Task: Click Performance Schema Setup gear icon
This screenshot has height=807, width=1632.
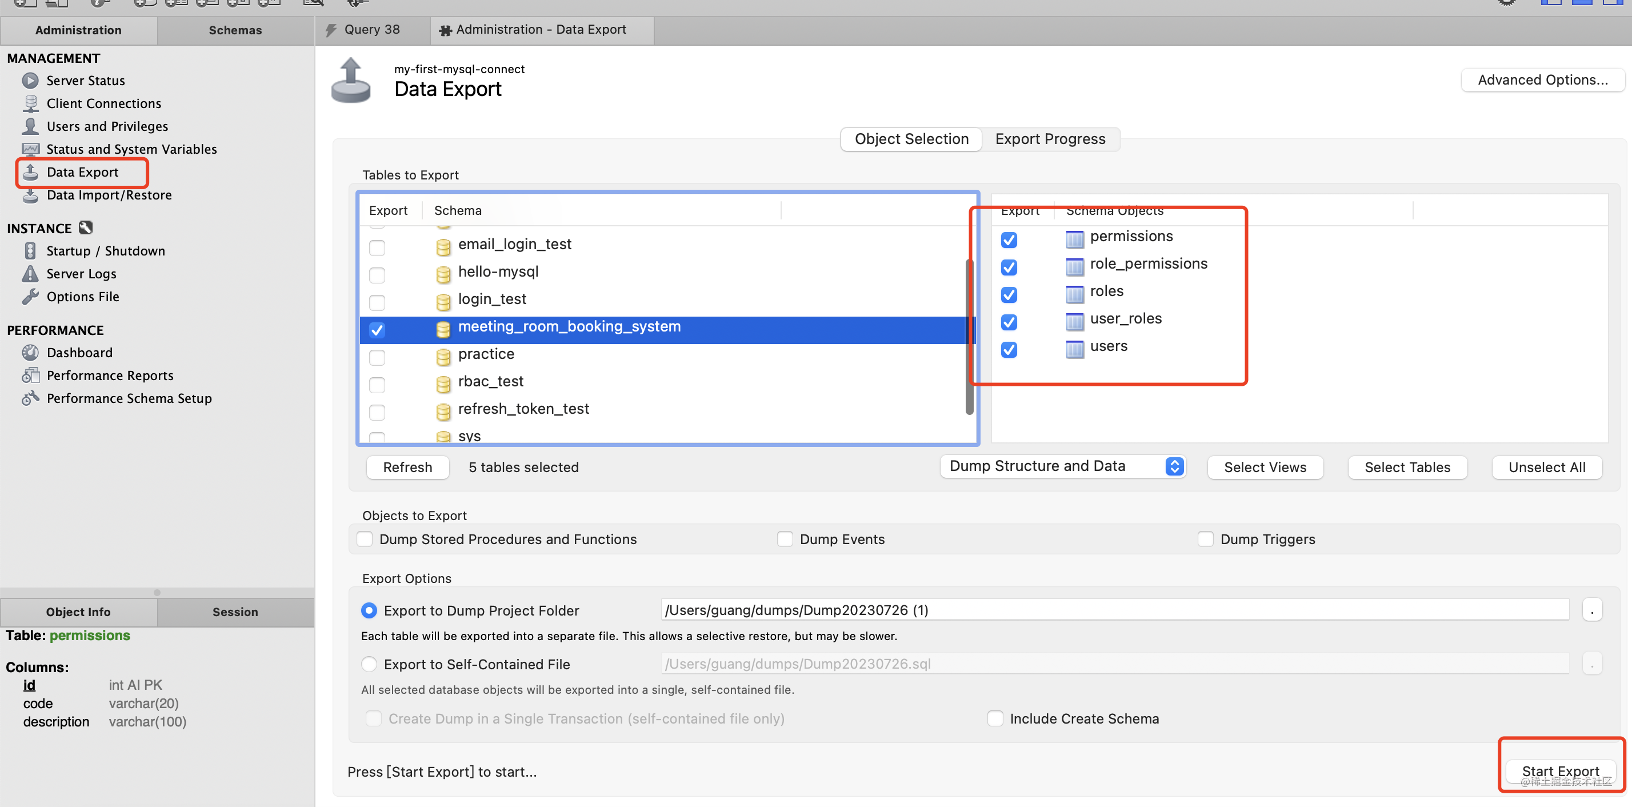Action: point(30,398)
